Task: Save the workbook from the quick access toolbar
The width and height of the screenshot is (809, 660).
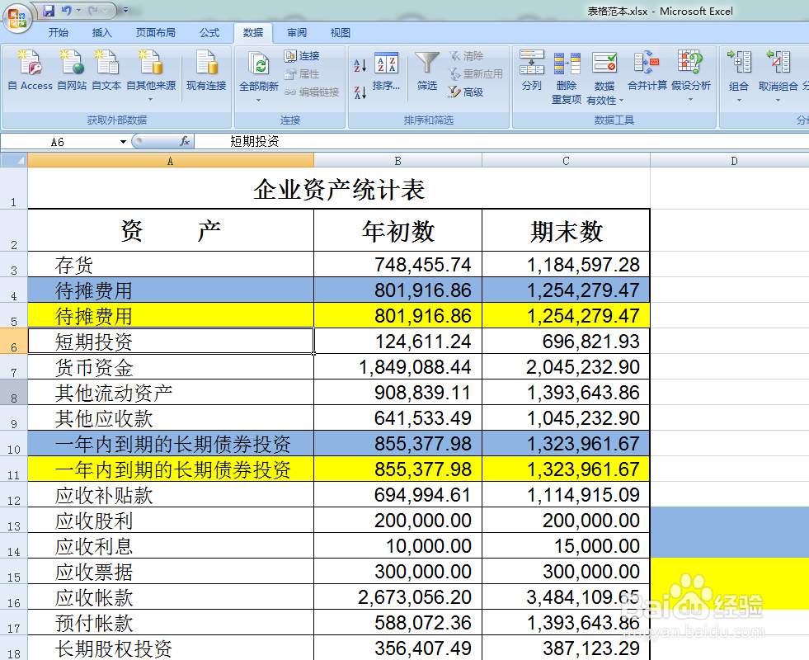Action: 49,11
